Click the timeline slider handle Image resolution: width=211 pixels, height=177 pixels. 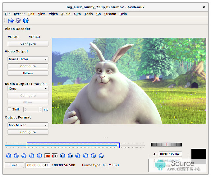click(x=118, y=145)
